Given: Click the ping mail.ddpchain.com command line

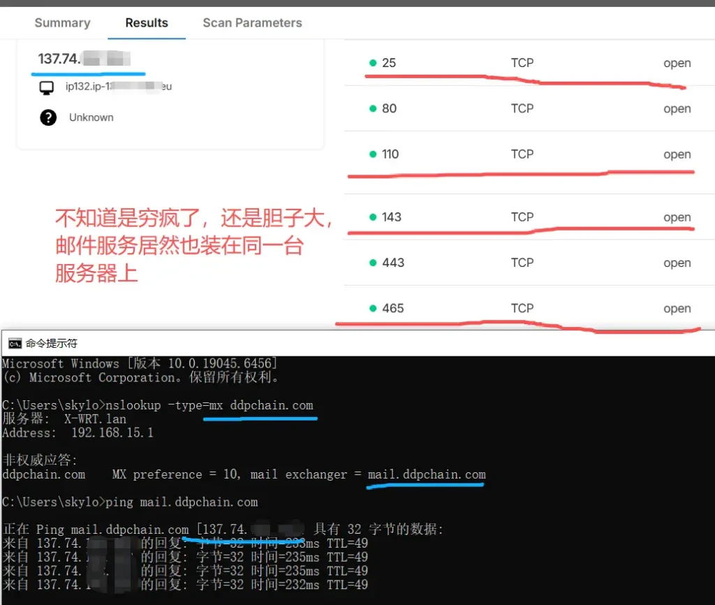Looking at the screenshot, I should 182,502.
